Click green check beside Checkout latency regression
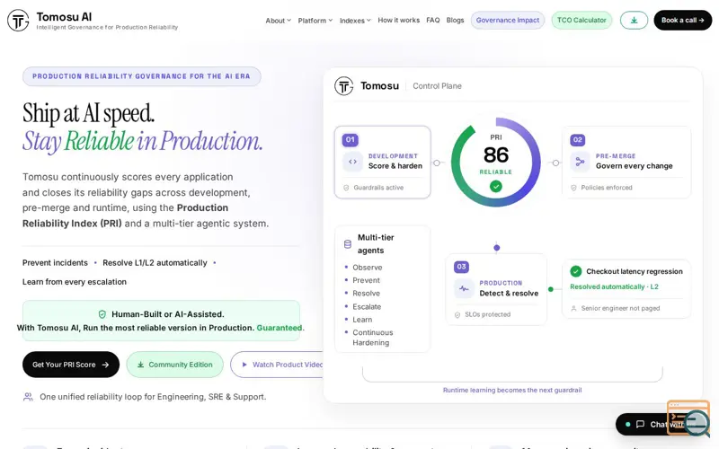719x449 pixels. click(x=576, y=271)
